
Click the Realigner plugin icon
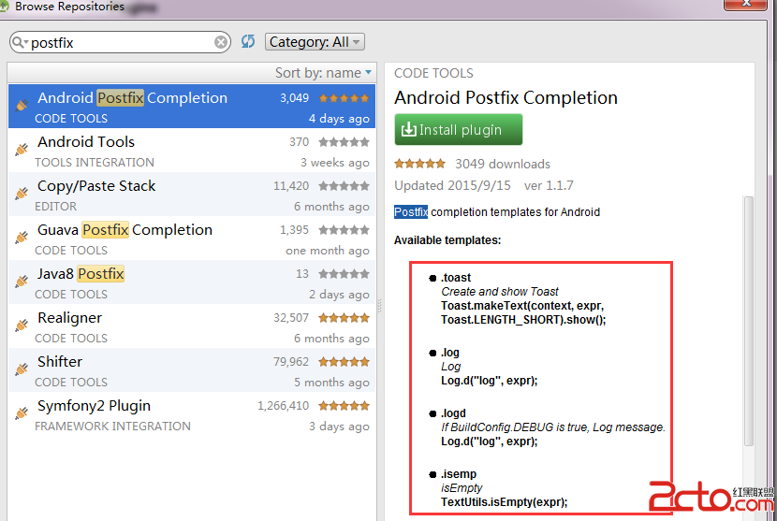pos(22,325)
